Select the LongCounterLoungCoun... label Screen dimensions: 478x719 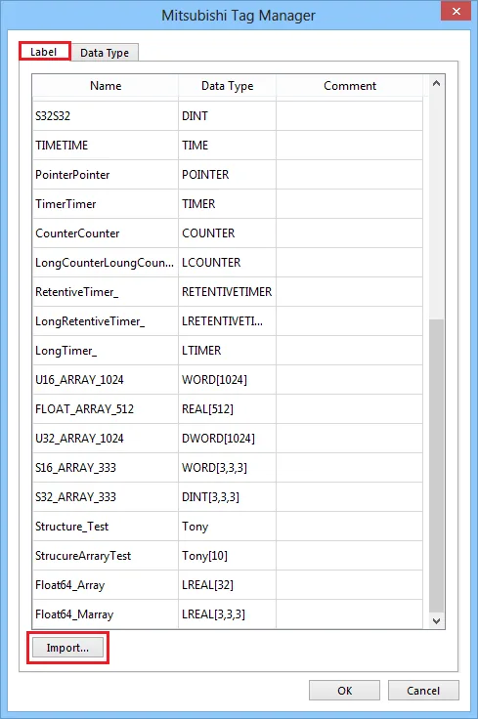[x=106, y=263]
